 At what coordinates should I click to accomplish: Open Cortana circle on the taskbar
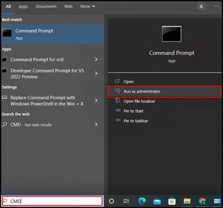coord(111,201)
